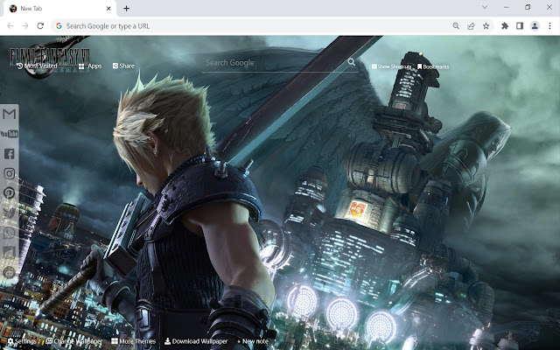
Task: Open the Extensions puzzle icon
Action: click(x=505, y=25)
